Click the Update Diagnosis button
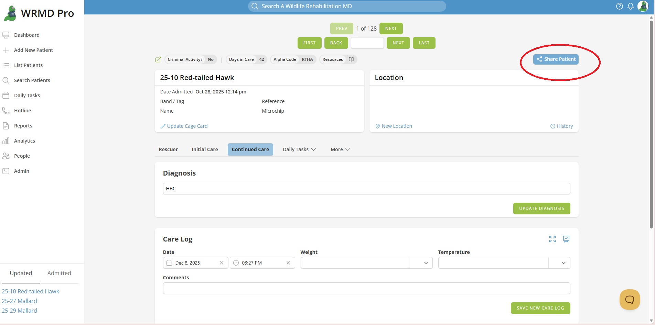 (542, 209)
